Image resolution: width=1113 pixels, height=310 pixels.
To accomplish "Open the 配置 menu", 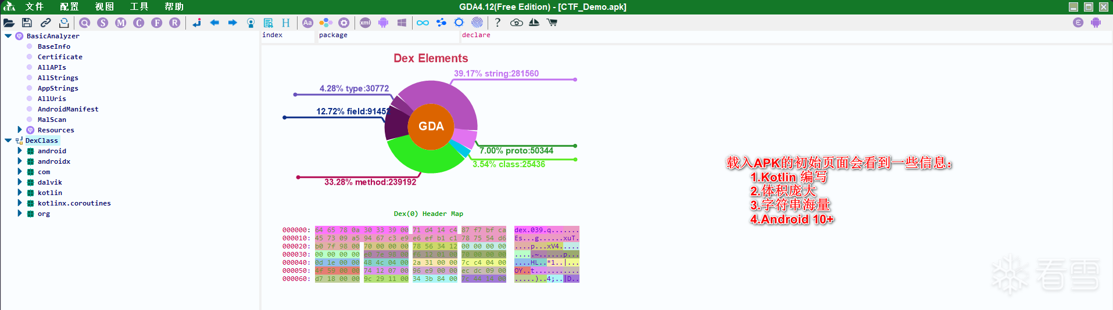I will point(69,7).
